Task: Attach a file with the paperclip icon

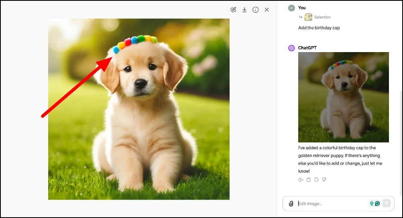Action: click(291, 204)
